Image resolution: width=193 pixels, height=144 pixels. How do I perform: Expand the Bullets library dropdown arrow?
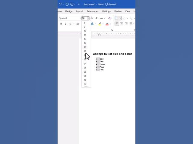click(x=120, y=18)
